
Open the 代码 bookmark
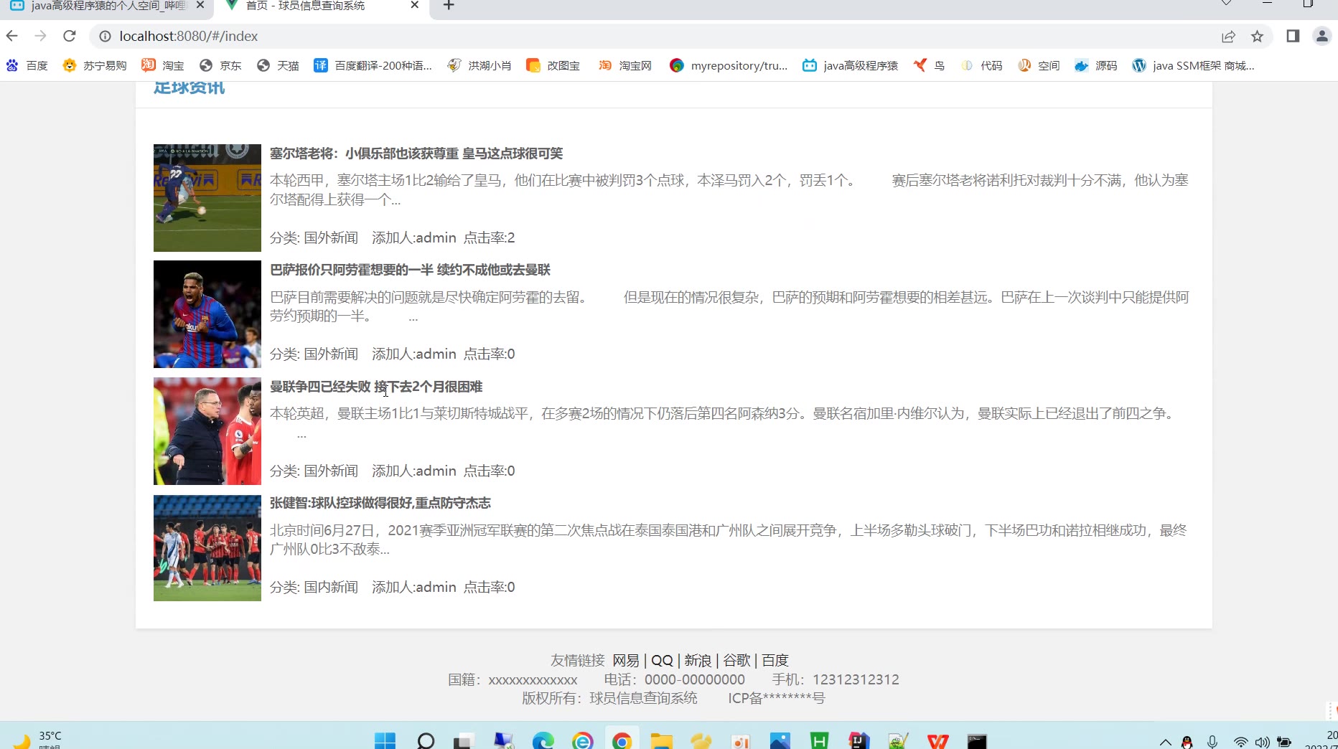click(x=981, y=65)
